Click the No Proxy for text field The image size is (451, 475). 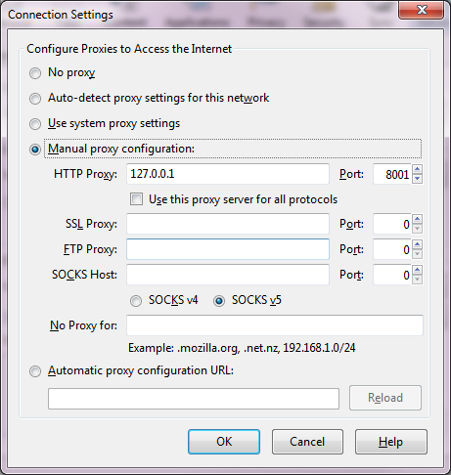(275, 325)
